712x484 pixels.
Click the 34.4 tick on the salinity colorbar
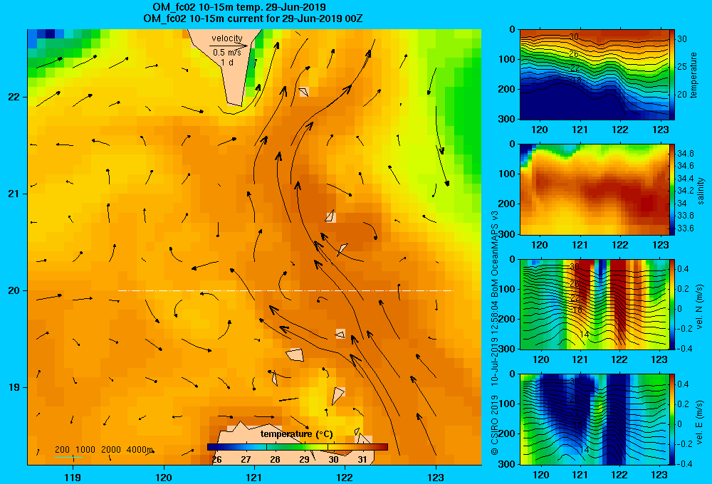pyautogui.click(x=685, y=179)
